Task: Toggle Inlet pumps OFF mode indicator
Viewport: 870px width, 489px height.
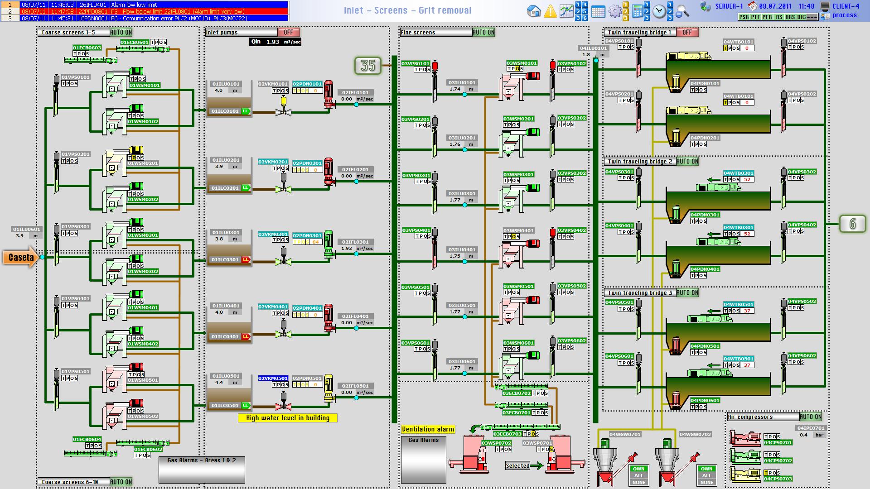Action: (288, 32)
